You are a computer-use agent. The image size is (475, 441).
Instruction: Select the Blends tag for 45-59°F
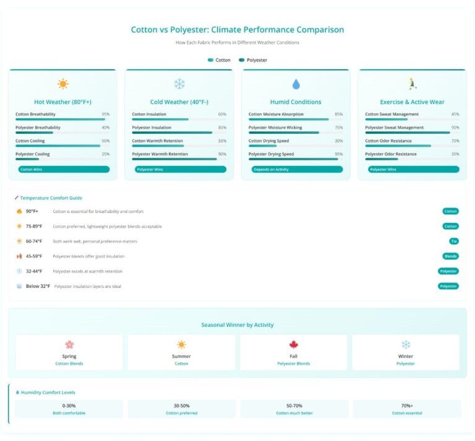451,256
